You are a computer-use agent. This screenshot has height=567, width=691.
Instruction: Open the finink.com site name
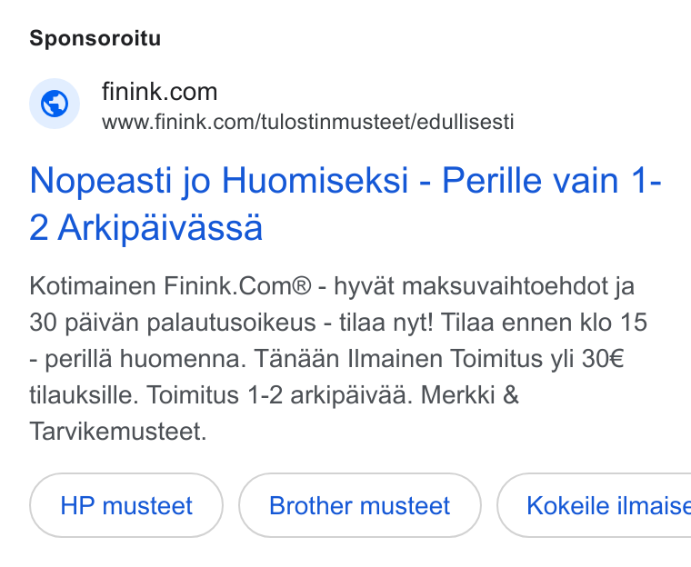point(159,92)
